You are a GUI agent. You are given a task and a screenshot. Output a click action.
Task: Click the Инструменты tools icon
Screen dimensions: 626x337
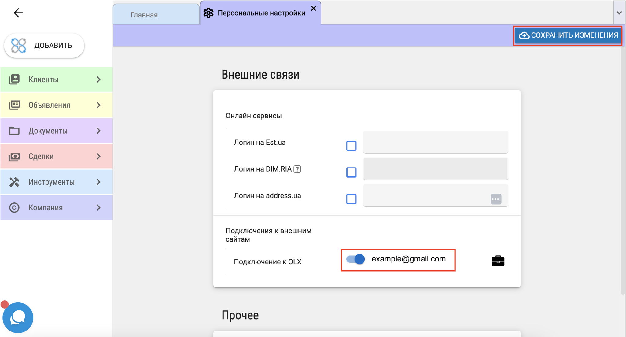(14, 182)
